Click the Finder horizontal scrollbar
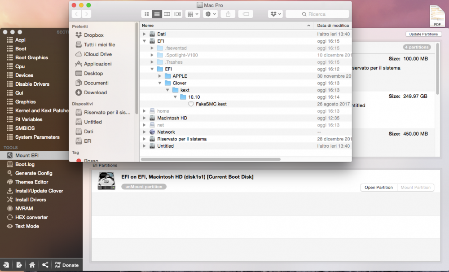This screenshot has width=449, height=272. [211, 159]
